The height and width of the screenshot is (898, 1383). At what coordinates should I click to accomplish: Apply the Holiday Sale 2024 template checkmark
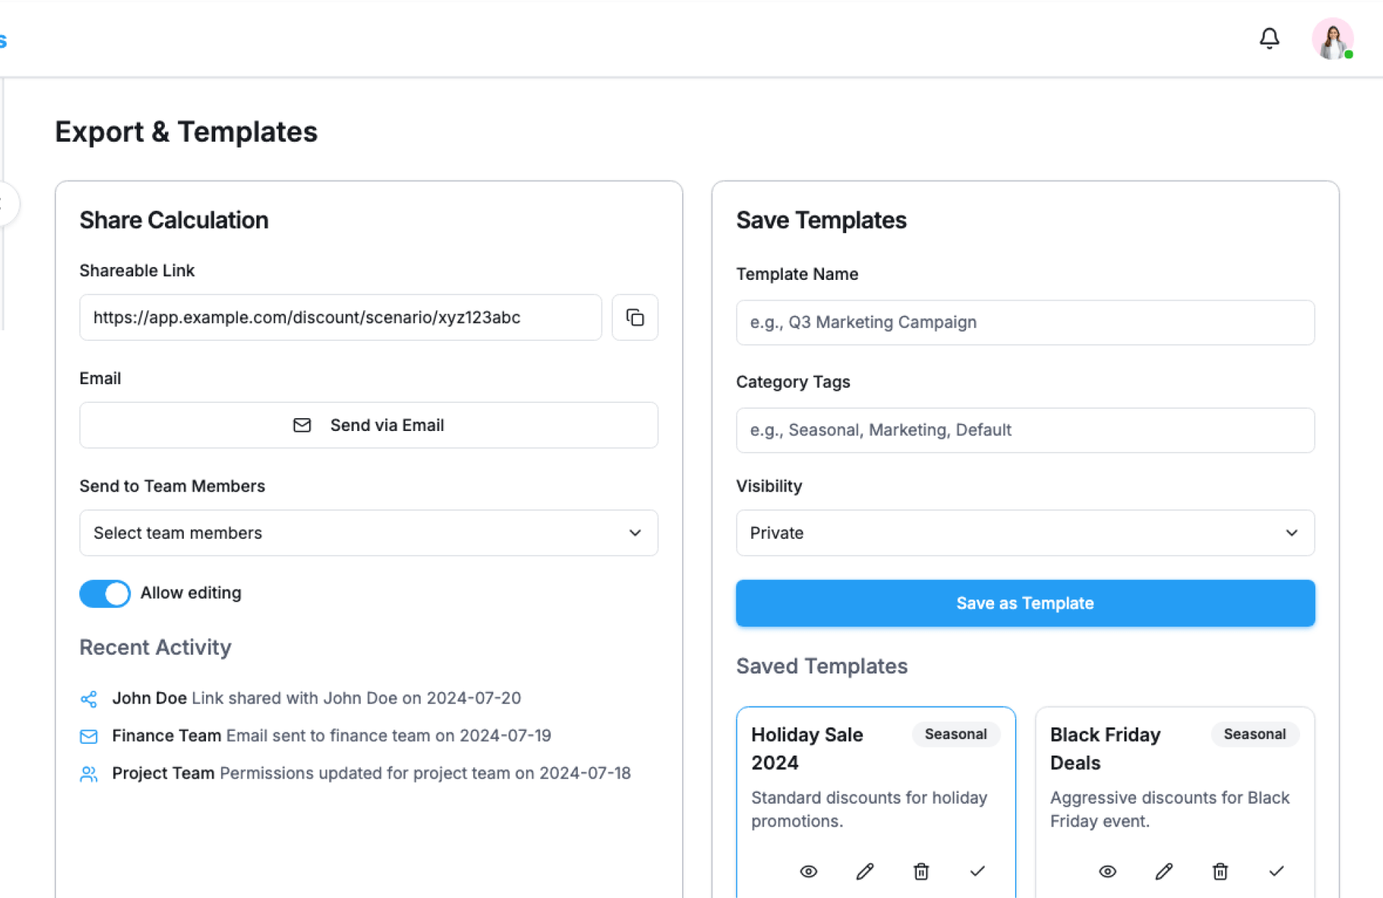[977, 871]
